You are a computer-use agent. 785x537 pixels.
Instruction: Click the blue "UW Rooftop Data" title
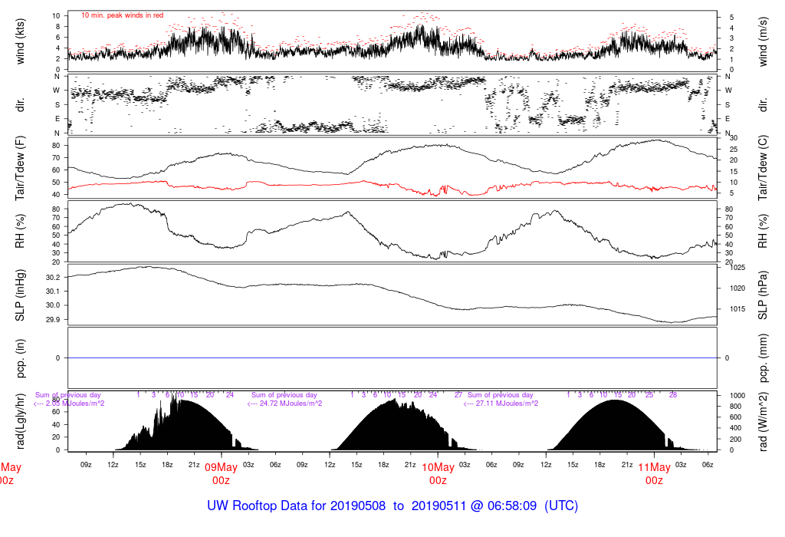click(392, 506)
